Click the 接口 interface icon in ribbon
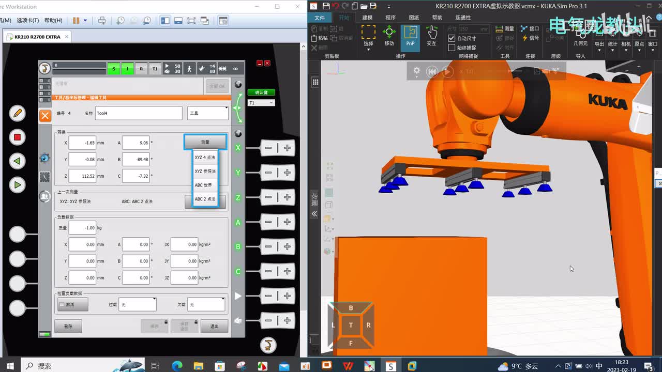Screen dimensions: 662x372 click(530, 29)
